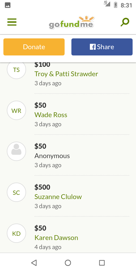
Task: Click the Facebook Share button
Action: point(102,47)
